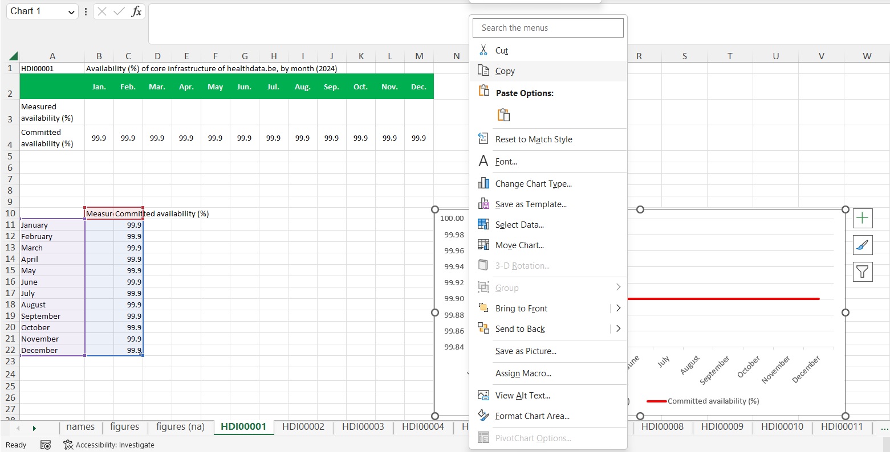The height and width of the screenshot is (452, 890).
Task: Click the Search the menus field
Action: (548, 28)
